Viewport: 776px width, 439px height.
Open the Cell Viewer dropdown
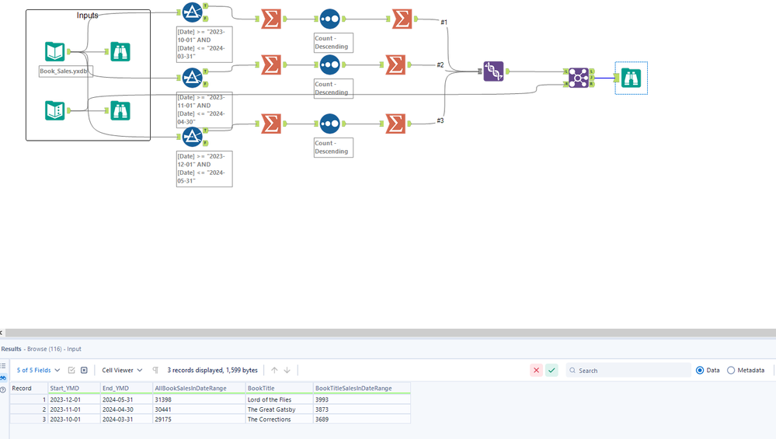click(x=122, y=370)
